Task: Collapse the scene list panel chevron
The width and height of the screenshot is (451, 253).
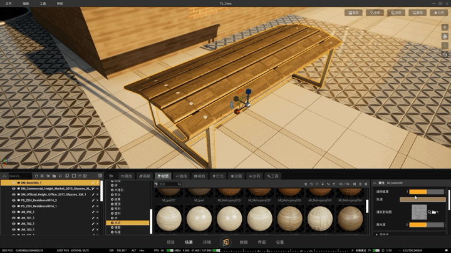Action: click(x=4, y=176)
